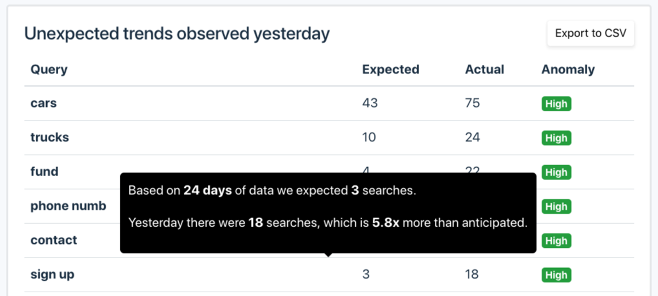Select the Actual column header
Viewport: 658px width, 296px height.
tap(485, 70)
